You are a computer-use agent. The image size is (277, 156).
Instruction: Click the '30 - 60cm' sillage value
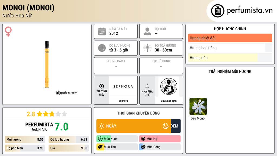coord(163,50)
